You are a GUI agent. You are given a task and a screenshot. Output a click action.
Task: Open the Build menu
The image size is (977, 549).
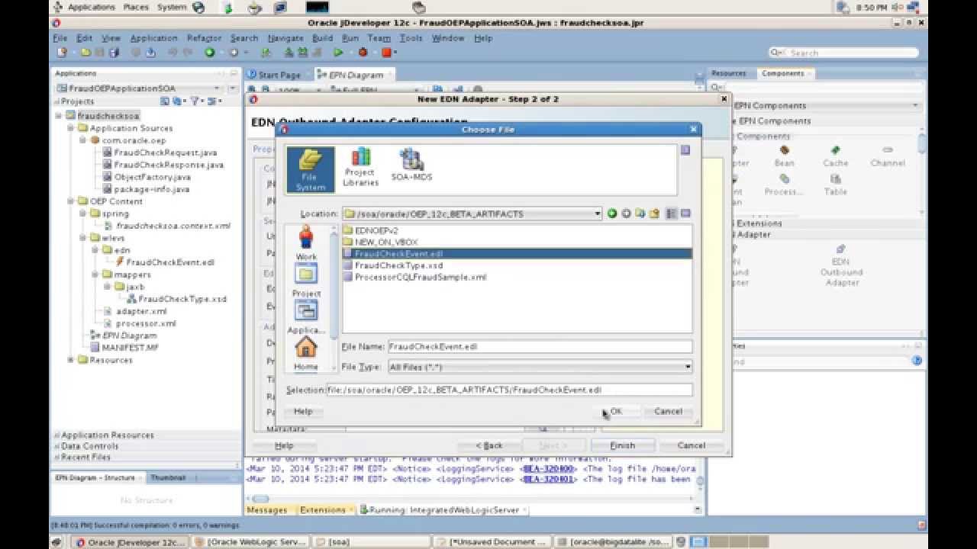(x=322, y=38)
